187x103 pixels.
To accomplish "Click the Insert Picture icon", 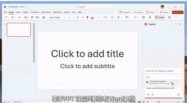I will (x=44, y=17).
